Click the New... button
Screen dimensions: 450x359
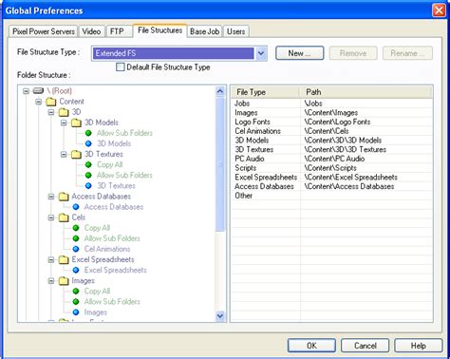point(300,53)
